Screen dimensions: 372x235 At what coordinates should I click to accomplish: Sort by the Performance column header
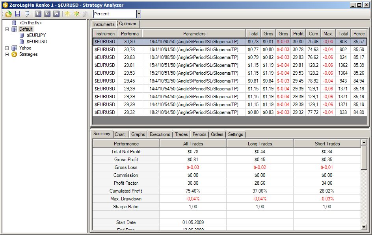tap(130, 34)
